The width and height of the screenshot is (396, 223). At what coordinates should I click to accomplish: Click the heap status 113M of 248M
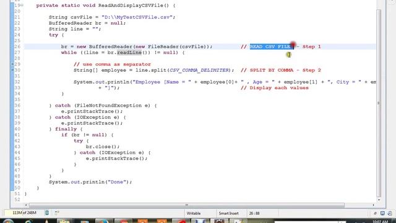(x=24, y=213)
